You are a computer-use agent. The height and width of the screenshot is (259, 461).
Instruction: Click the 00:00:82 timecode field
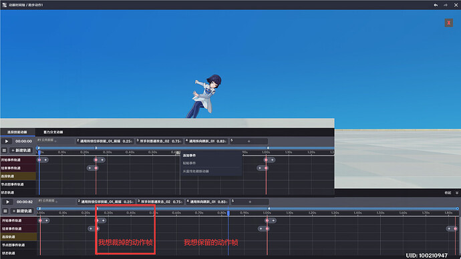coord(25,202)
